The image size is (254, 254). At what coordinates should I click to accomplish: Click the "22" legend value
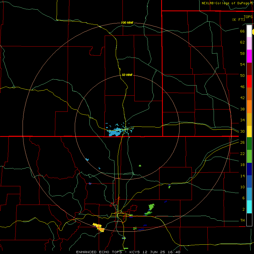[242, 154]
